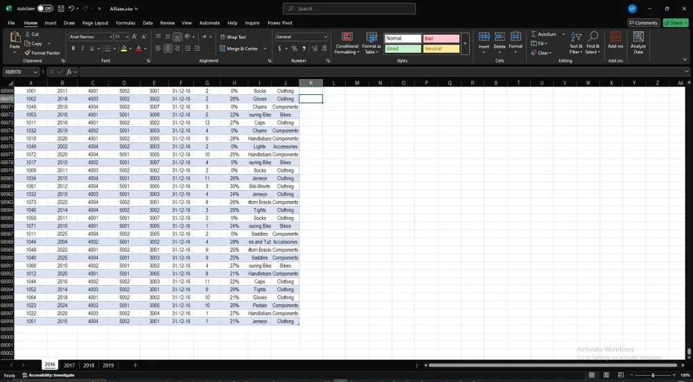Open Format as Table gallery
Viewport: 693px width, 382px height.
click(x=371, y=43)
